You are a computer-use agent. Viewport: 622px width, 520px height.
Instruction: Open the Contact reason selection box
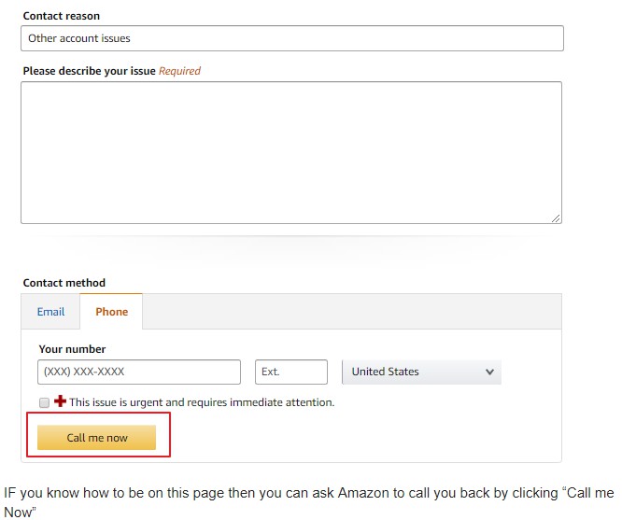(292, 38)
